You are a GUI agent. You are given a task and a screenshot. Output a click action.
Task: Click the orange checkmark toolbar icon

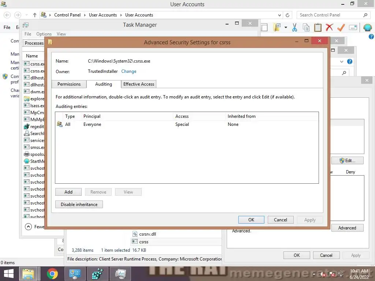(341, 27)
